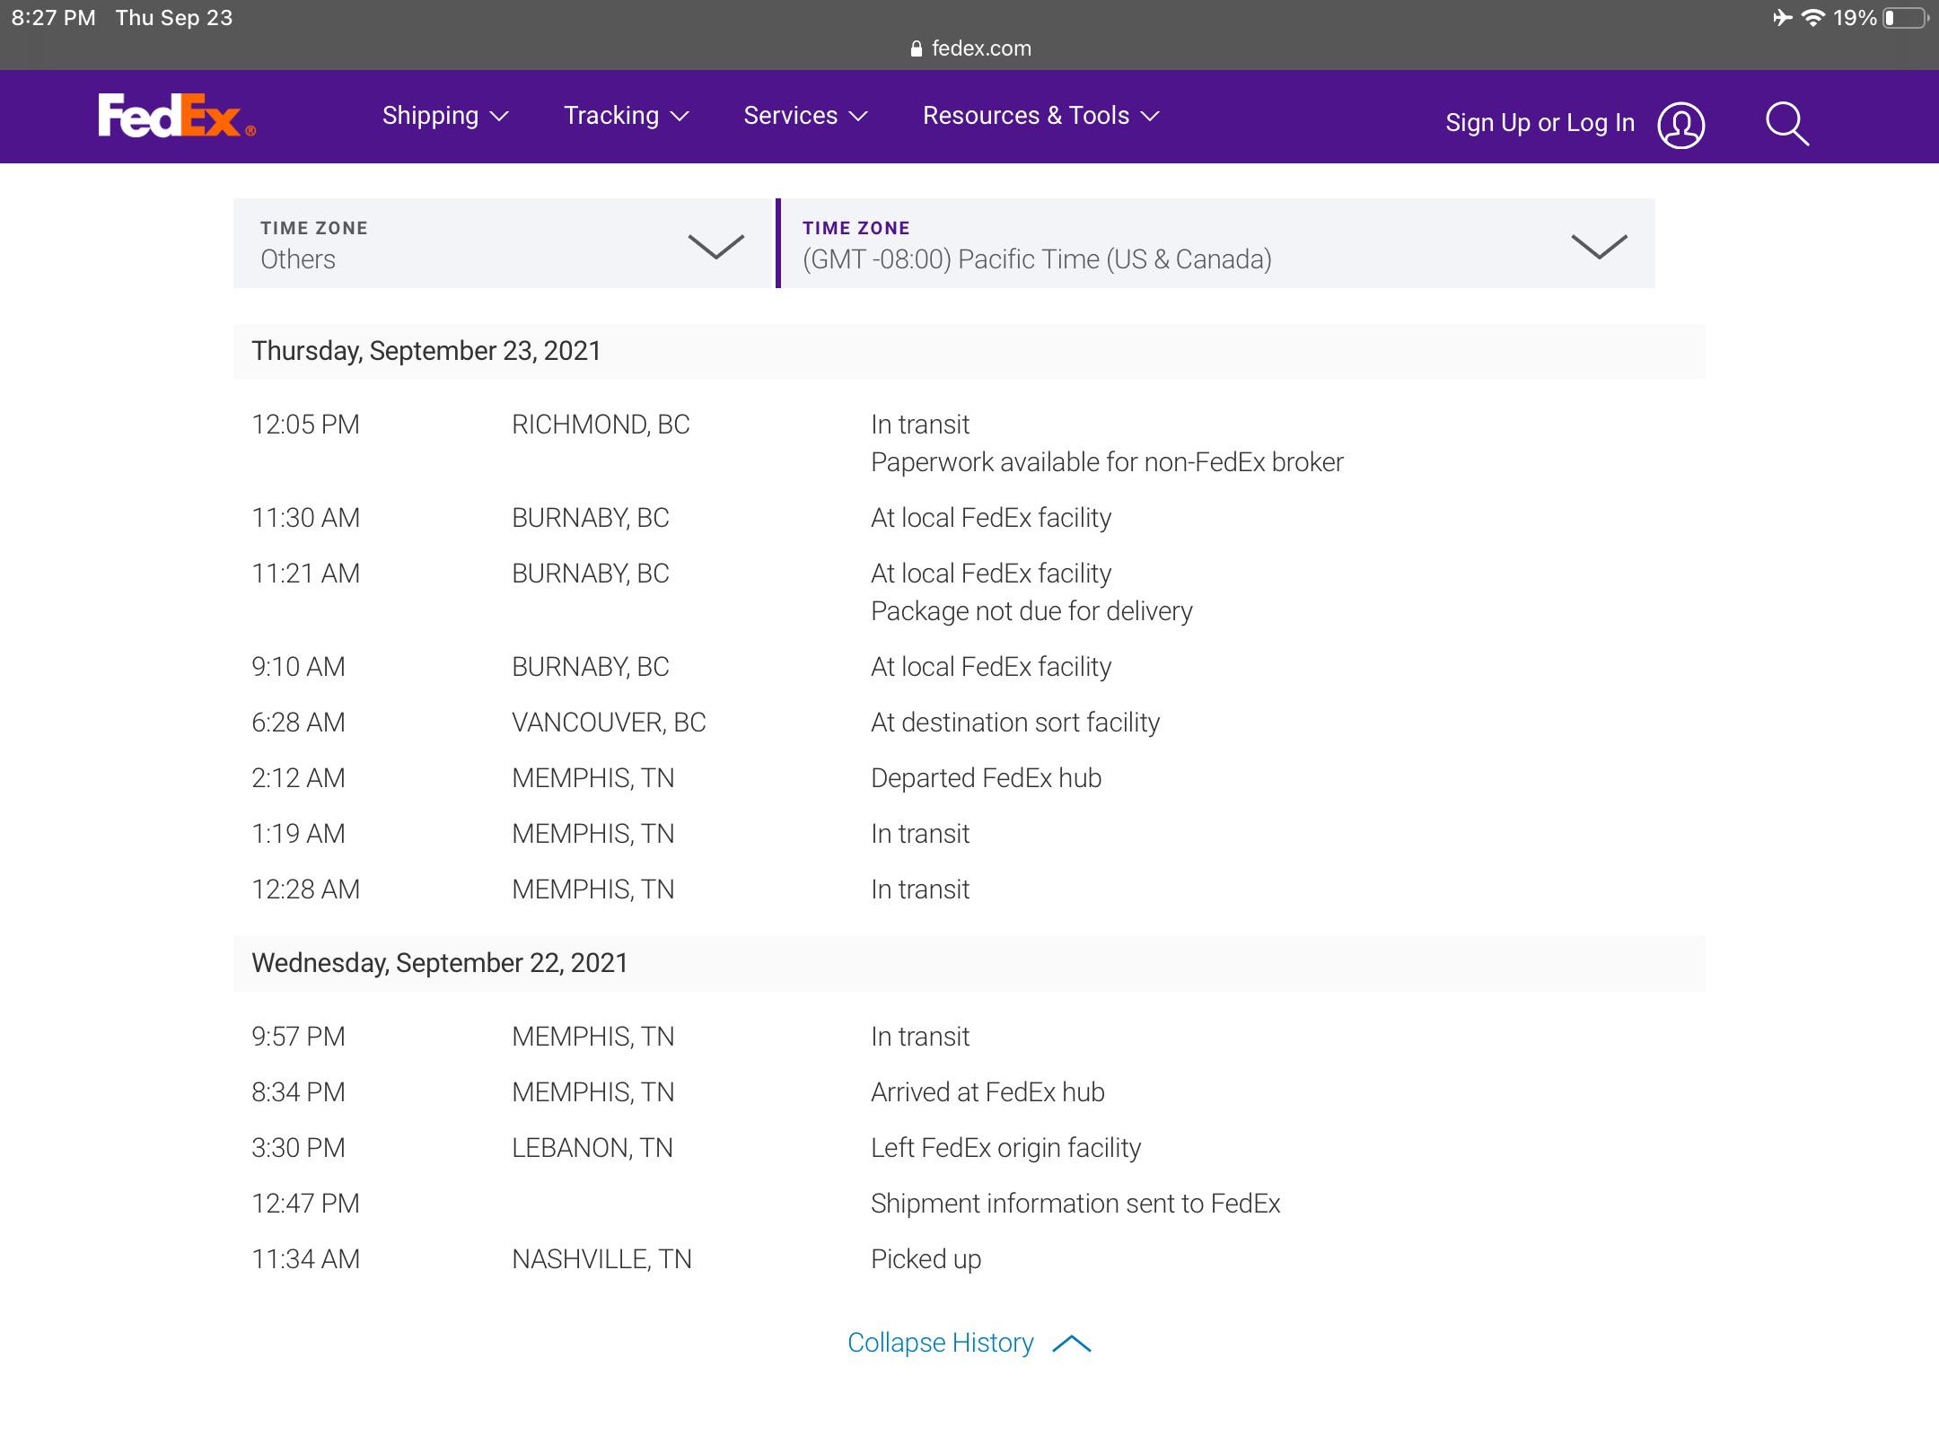Select the 8:34 PM timestamp
This screenshot has height=1454, width=1939.
click(298, 1092)
